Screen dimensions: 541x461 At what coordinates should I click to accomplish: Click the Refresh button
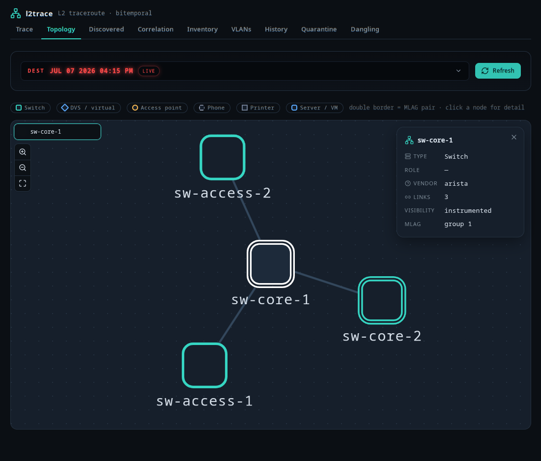pos(498,71)
